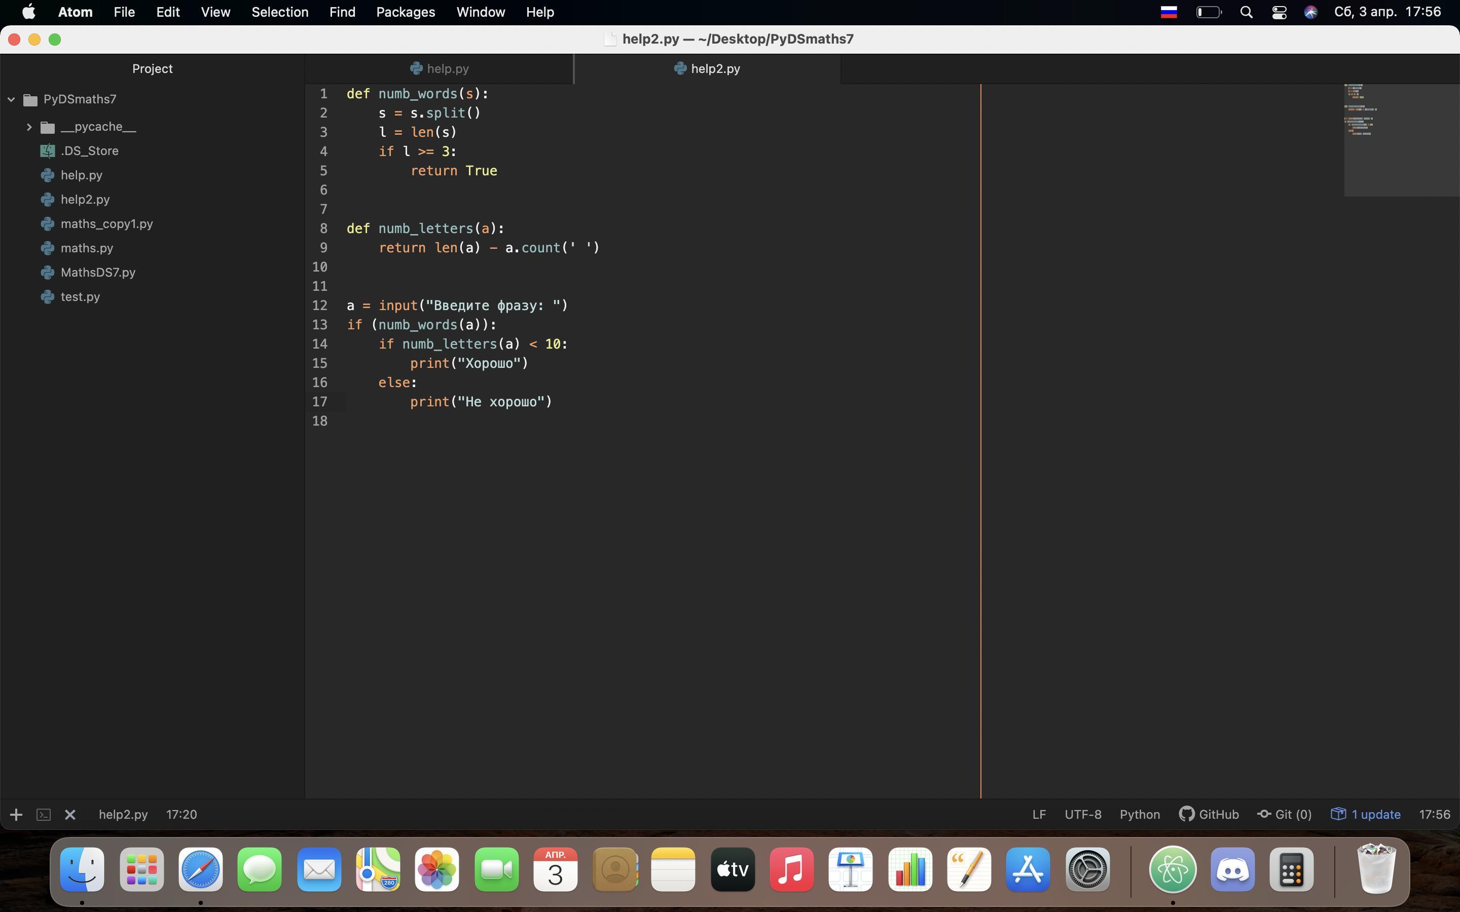
Task: Click the plus icon in status bar
Action: pyautogui.click(x=16, y=815)
